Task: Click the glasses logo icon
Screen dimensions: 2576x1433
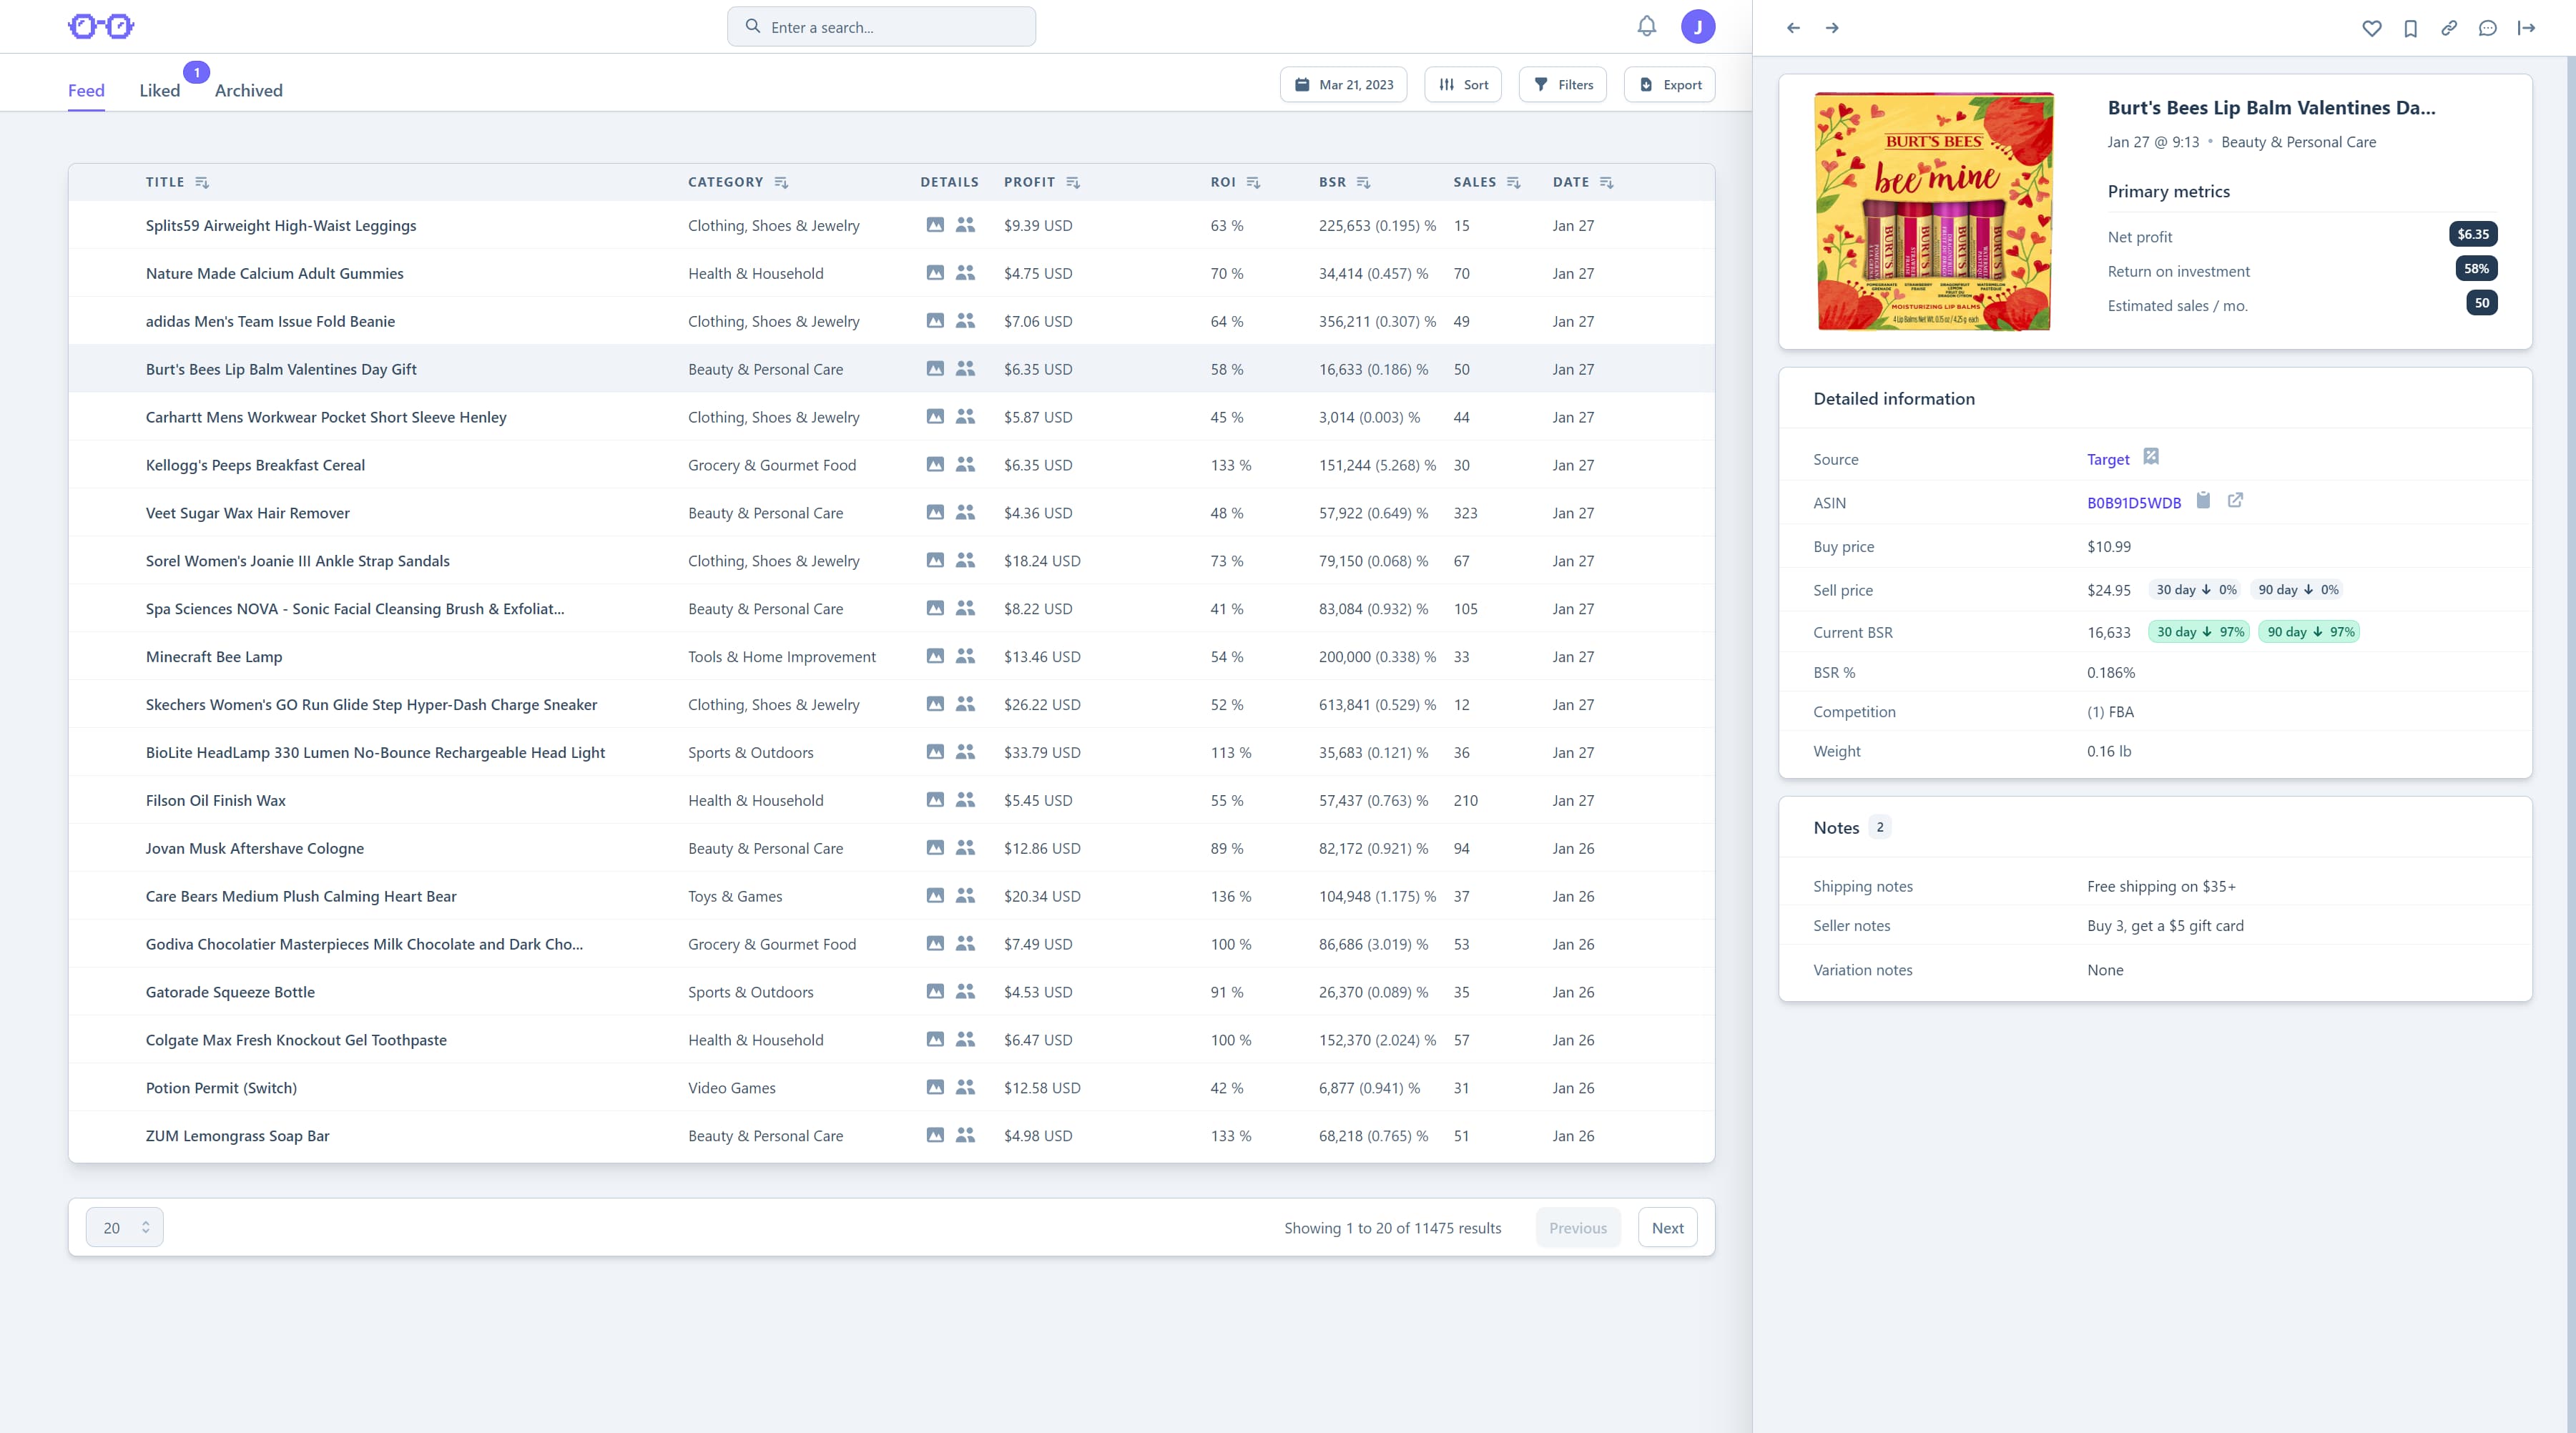Action: click(x=101, y=26)
